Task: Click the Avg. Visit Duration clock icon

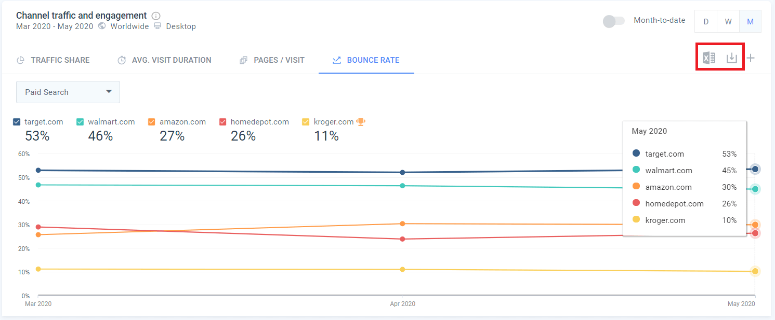Action: (x=122, y=60)
